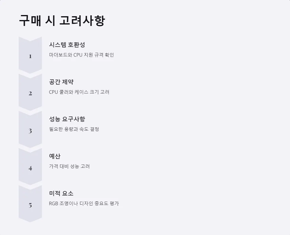Image resolution: width=290 pixels, height=235 pixels.
Task: Click the text 필요한 용량과 속도 결정
Action: [x=74, y=129]
